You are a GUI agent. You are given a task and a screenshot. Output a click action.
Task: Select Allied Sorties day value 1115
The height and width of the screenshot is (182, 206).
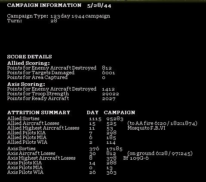tap(95, 119)
